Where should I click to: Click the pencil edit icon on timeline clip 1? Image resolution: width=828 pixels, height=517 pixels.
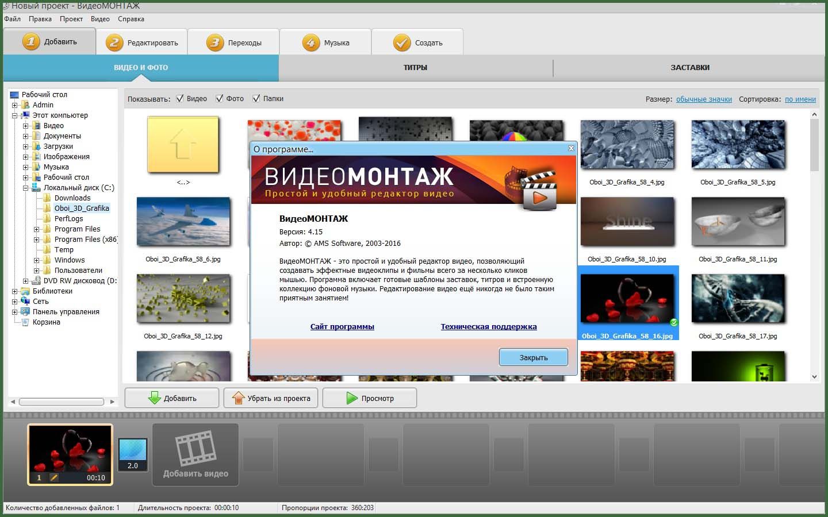pyautogui.click(x=54, y=477)
